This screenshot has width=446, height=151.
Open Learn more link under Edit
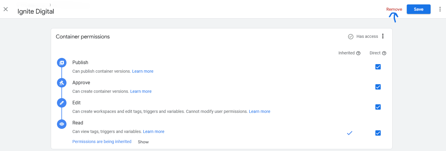[x=259, y=111]
